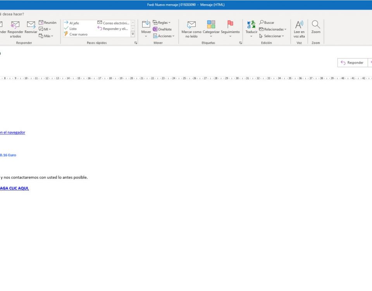The width and height of the screenshot is (372, 291).
Task: Expand the Pasos rápidos gallery
Action: pyautogui.click(x=133, y=35)
